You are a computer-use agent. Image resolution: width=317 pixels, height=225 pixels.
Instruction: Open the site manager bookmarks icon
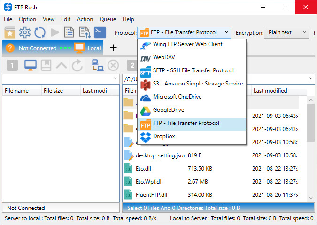10,32
